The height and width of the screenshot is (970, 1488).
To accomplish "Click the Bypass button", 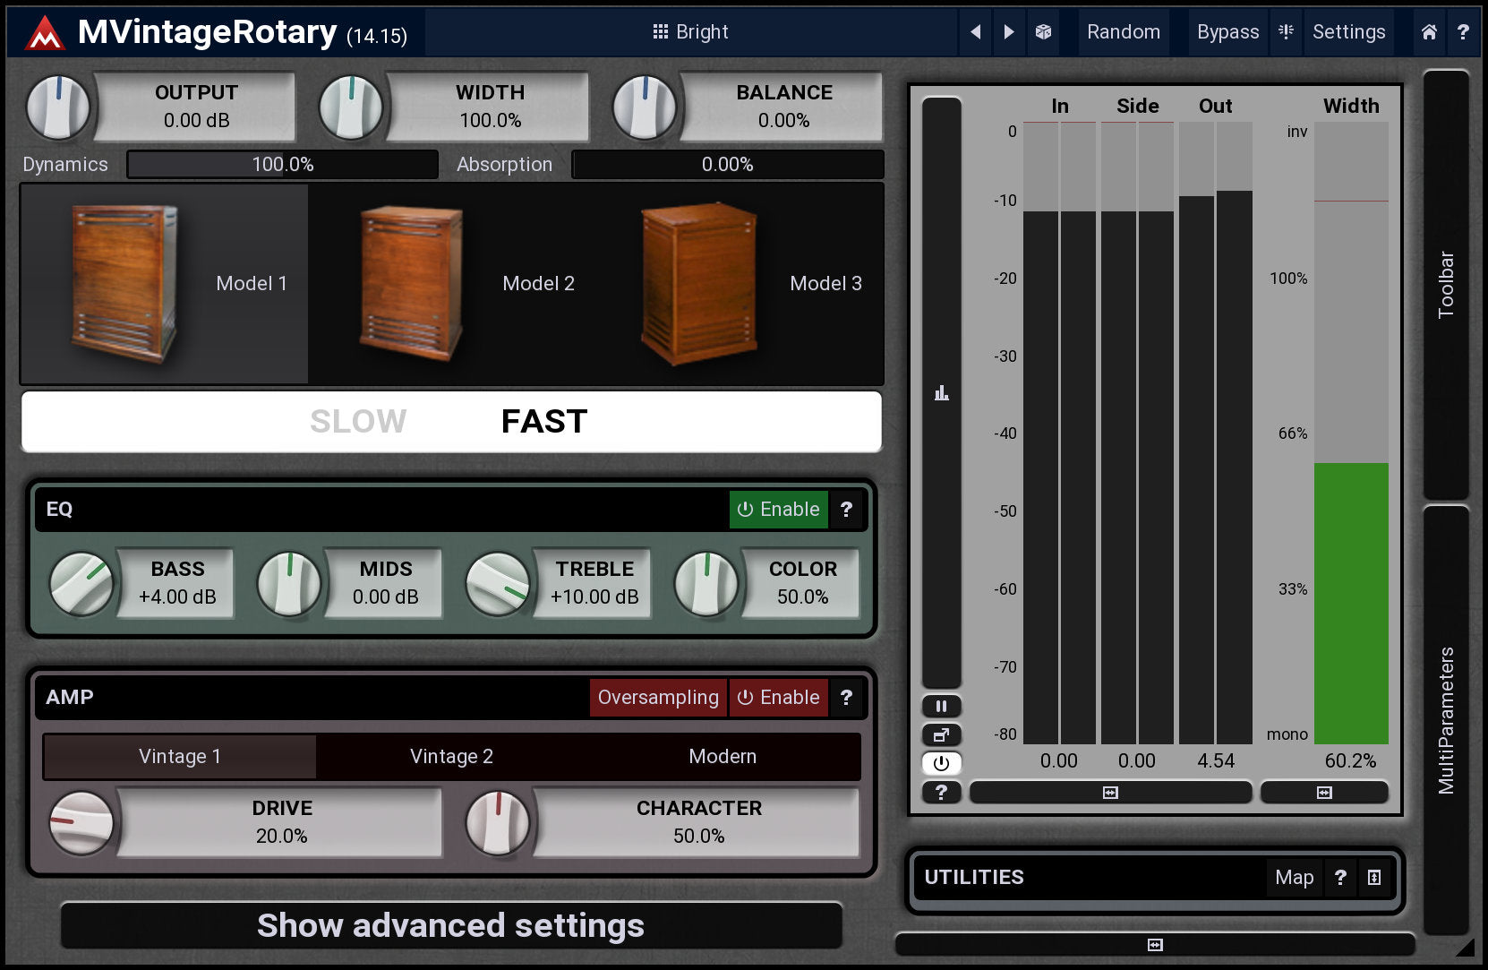I will pos(1227,32).
